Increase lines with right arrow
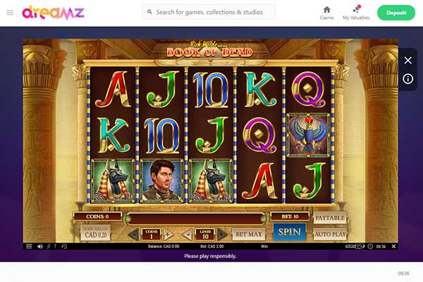This screenshot has width=423, height=282. coord(222,234)
